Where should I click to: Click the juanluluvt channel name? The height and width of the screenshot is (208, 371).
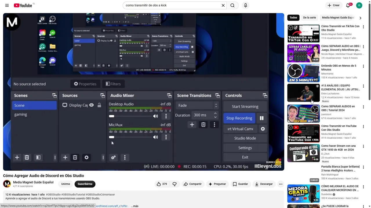click(327, 114)
